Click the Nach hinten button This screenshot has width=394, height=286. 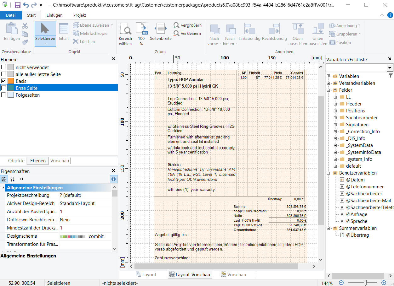click(x=230, y=34)
